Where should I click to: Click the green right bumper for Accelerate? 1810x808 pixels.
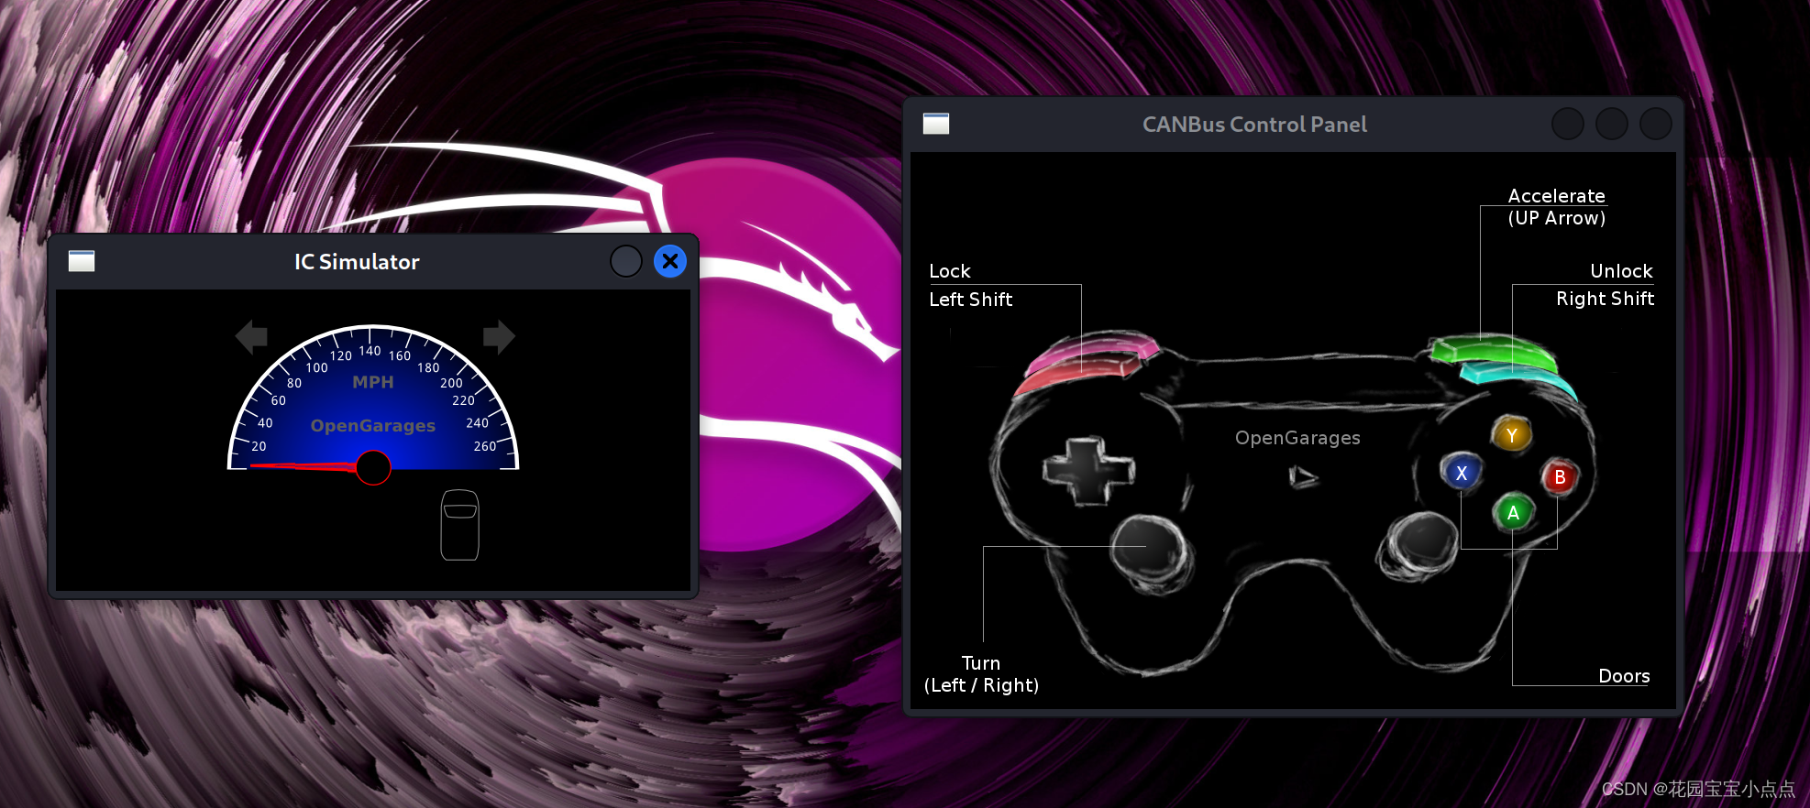tap(1494, 351)
